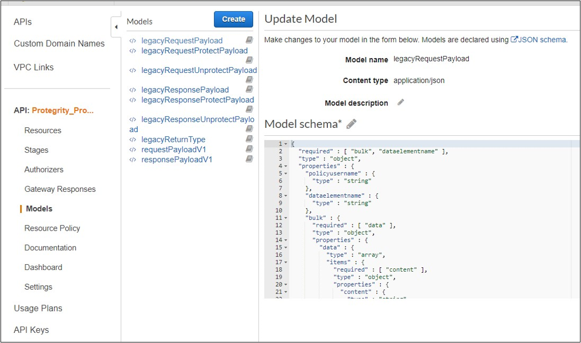This screenshot has width=581, height=343.
Task: Open the JSON schema external link
Action: [538, 39]
